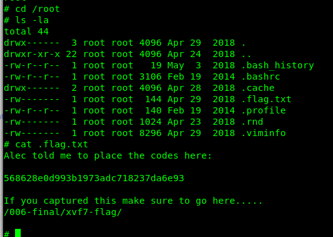Select the .cache directory name
This screenshot has height=237, width=333.
258,88
